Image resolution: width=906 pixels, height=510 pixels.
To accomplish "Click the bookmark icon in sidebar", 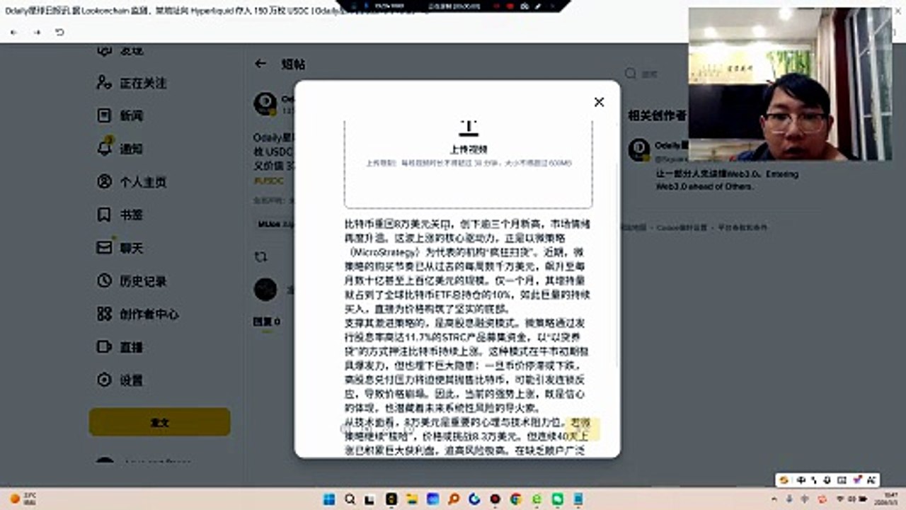I will (x=105, y=215).
